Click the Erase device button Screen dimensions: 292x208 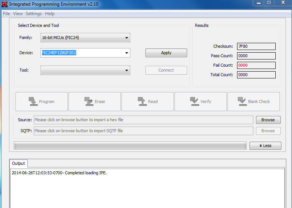pyautogui.click(x=95, y=102)
